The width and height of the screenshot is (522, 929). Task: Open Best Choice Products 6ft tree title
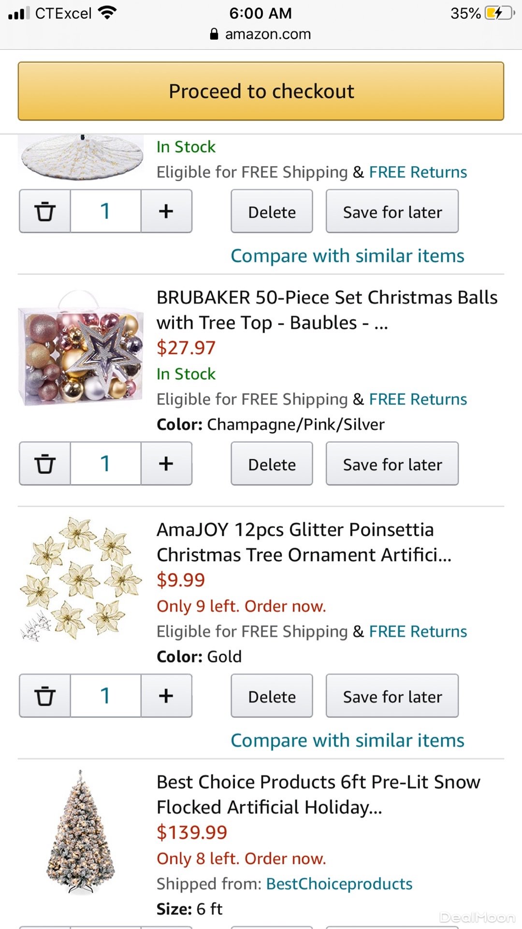tap(318, 794)
